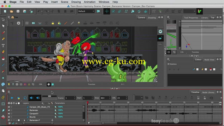This screenshot has width=224, height=126.
Task: Click the Camper_BG_Music_FX volume 100% value
Action: point(60,107)
